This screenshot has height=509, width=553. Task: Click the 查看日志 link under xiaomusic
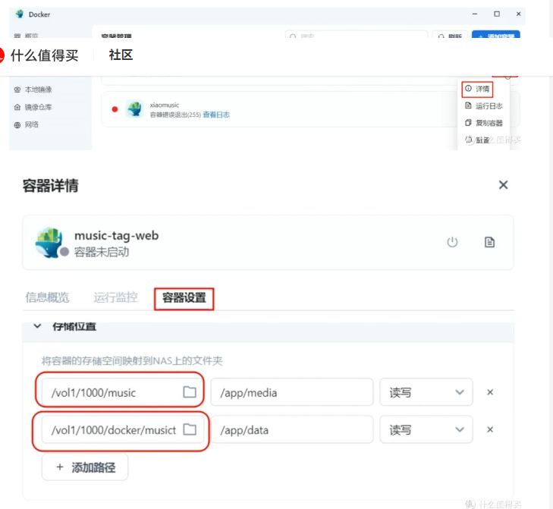point(216,115)
